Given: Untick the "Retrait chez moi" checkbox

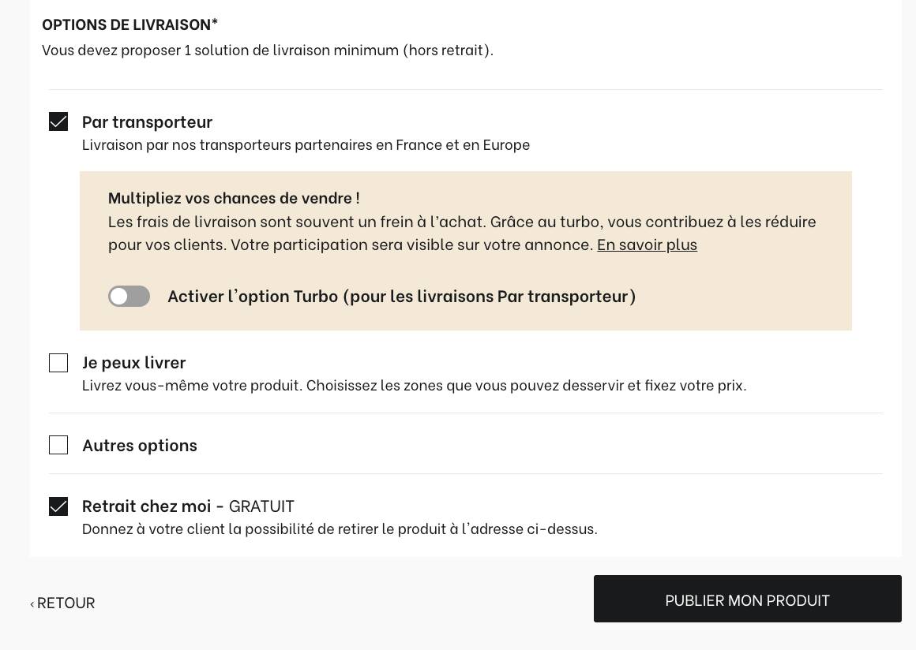Looking at the screenshot, I should click(x=58, y=506).
